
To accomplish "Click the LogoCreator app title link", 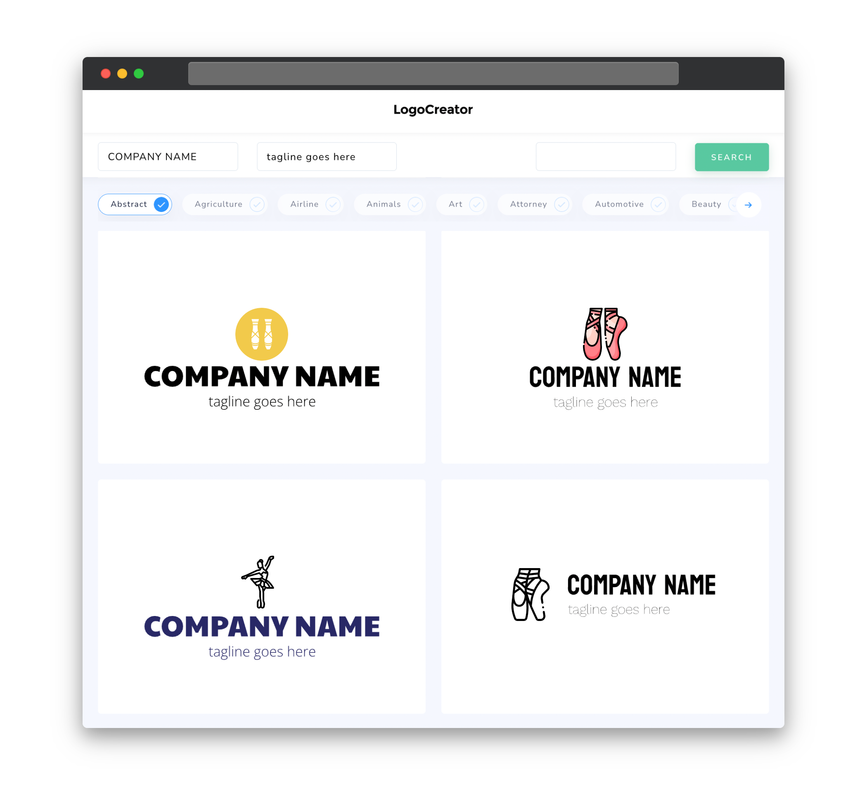I will 433,109.
